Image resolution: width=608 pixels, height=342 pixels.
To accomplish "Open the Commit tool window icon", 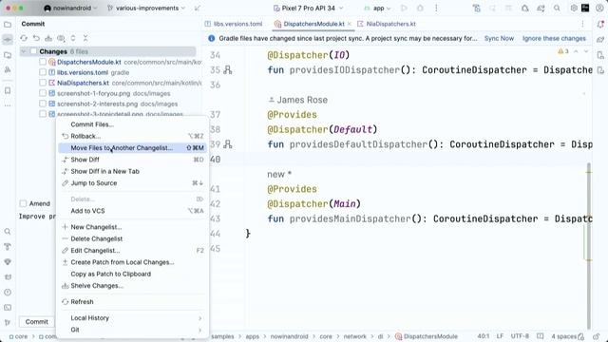I will tap(8, 40).
